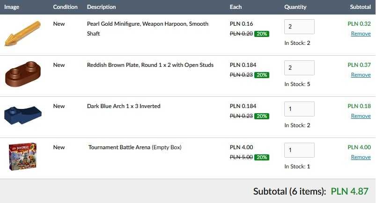376x203 pixels.
Task: Click the Dark Blue arch image
Action: 22,115
